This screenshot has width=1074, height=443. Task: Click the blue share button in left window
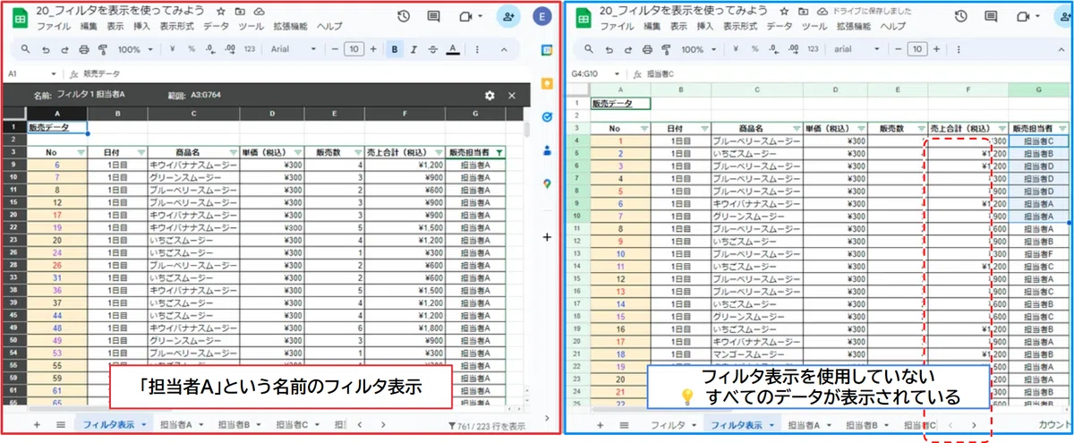(x=508, y=16)
